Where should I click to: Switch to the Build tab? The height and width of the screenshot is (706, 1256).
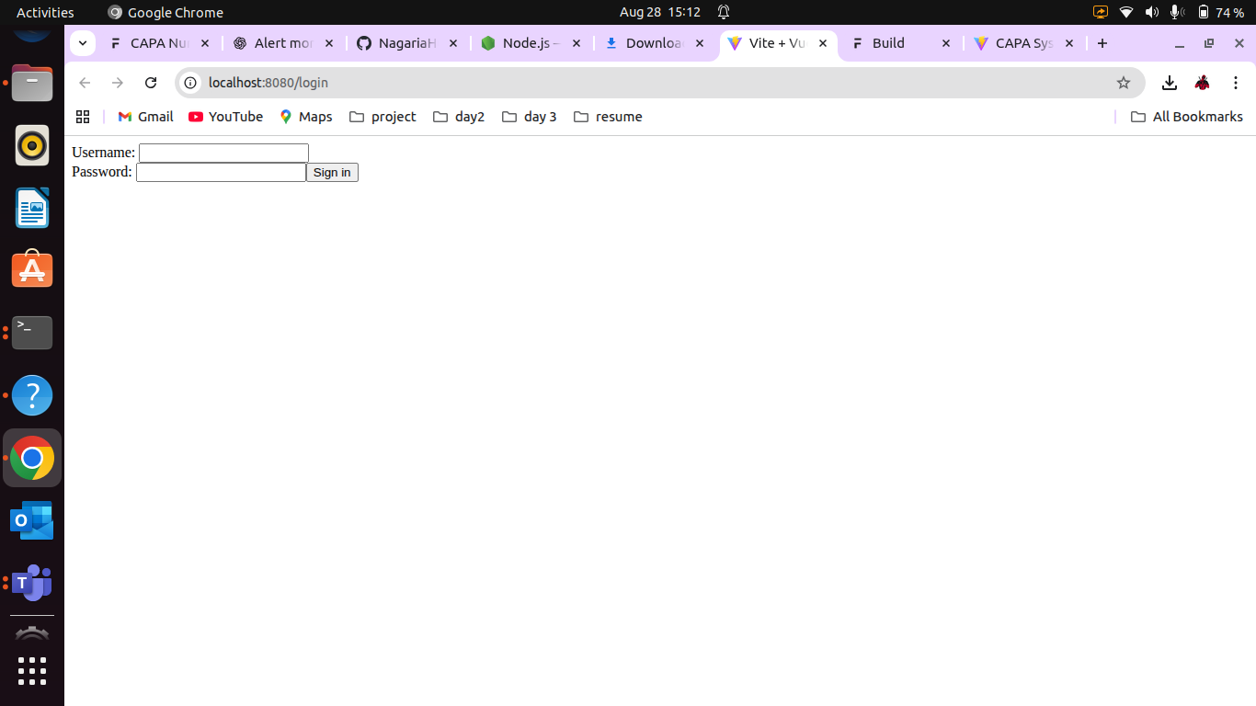[x=888, y=43]
